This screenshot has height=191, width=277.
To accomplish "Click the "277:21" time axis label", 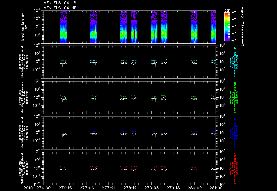I will coord(108,188).
